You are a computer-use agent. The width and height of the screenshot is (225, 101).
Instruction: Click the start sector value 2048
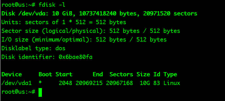point(66,83)
